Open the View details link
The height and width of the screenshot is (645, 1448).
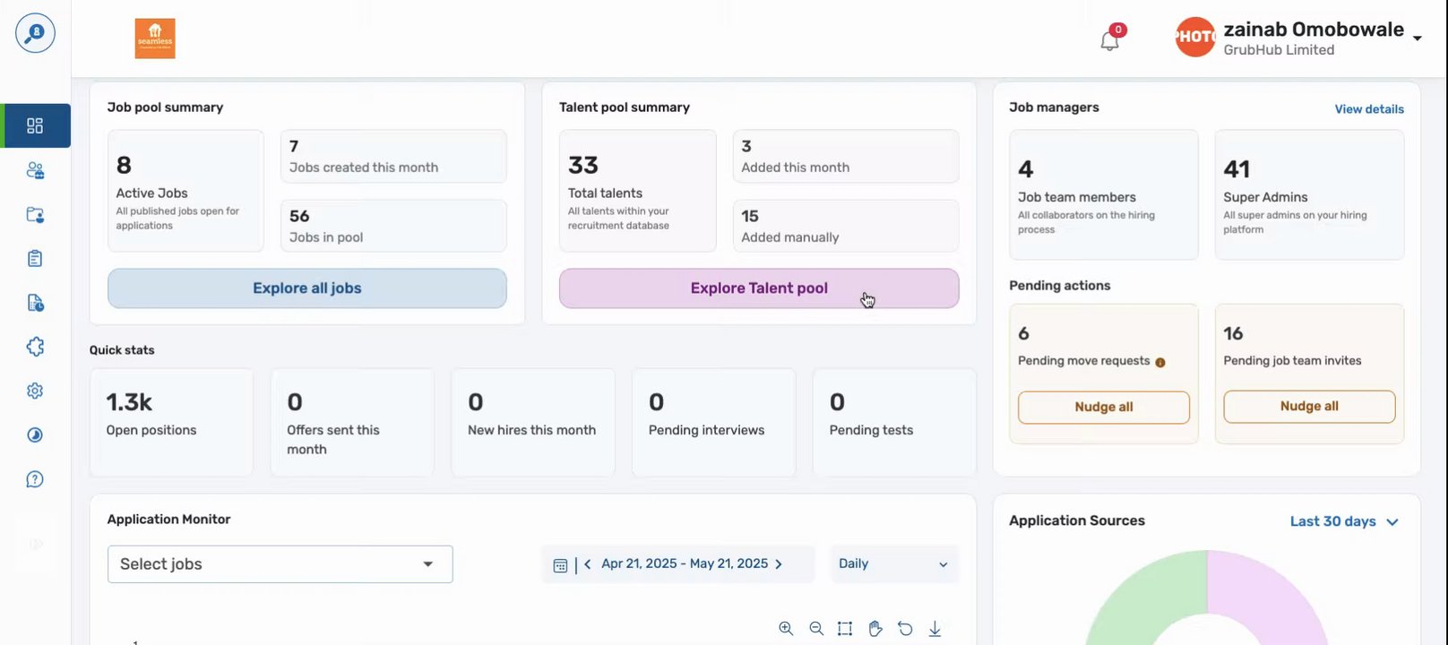[1369, 109]
